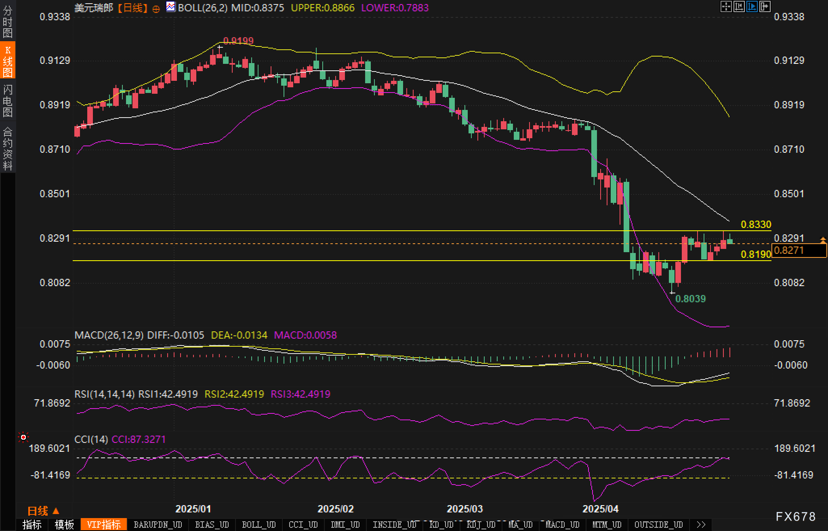
Task: Click the red sun marker icon near CCI
Action: coord(23,437)
